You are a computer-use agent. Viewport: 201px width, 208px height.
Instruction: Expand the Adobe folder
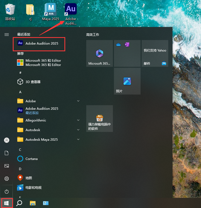[x=48, y=101]
